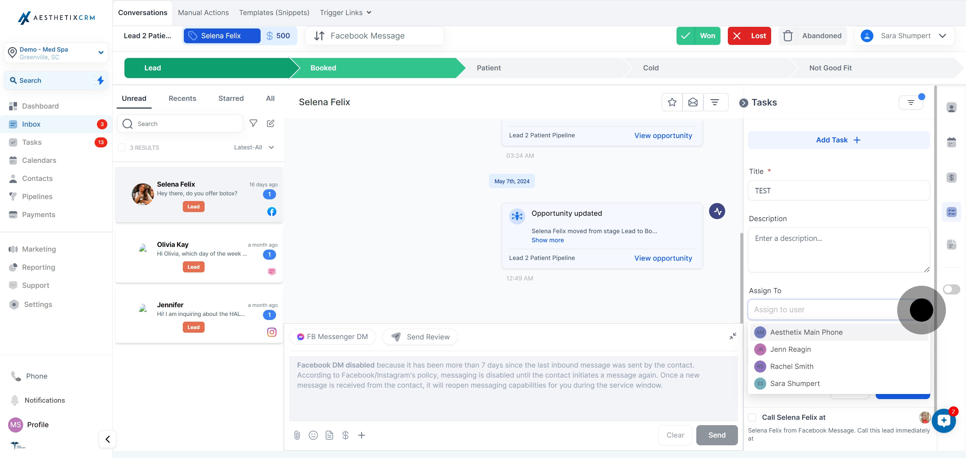Click Show more in Opportunity updated
Image resolution: width=966 pixels, height=458 pixels.
(x=547, y=241)
